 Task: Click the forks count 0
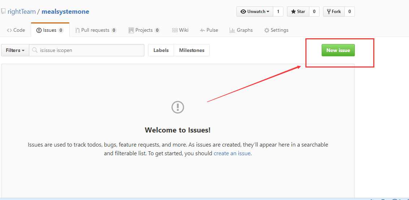tap(349, 12)
